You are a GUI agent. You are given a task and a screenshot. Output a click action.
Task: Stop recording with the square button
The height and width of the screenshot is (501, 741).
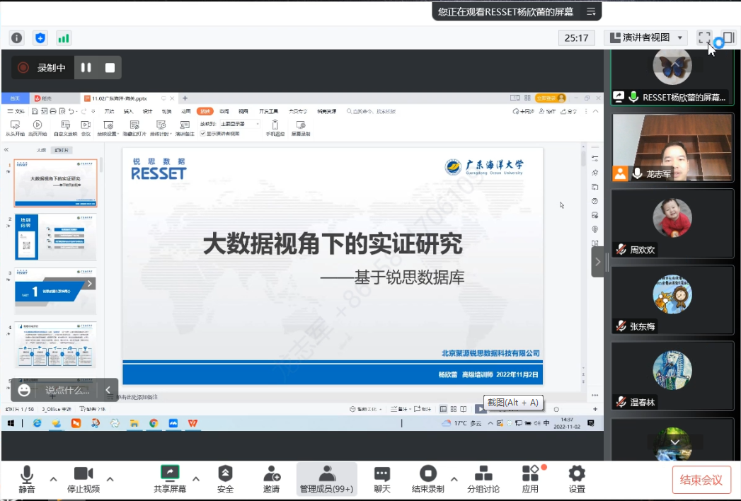point(110,68)
